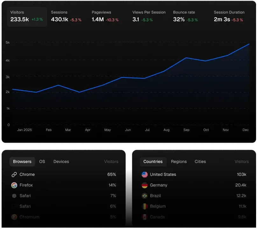Select the Browsers tab

[x=22, y=162]
